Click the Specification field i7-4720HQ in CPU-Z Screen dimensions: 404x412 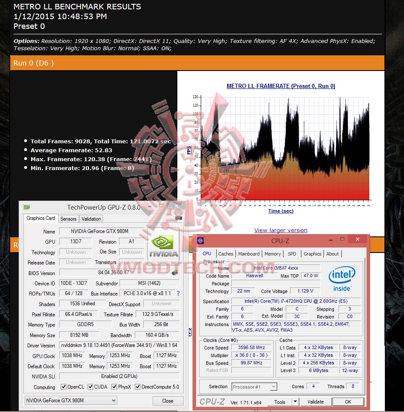(x=296, y=301)
